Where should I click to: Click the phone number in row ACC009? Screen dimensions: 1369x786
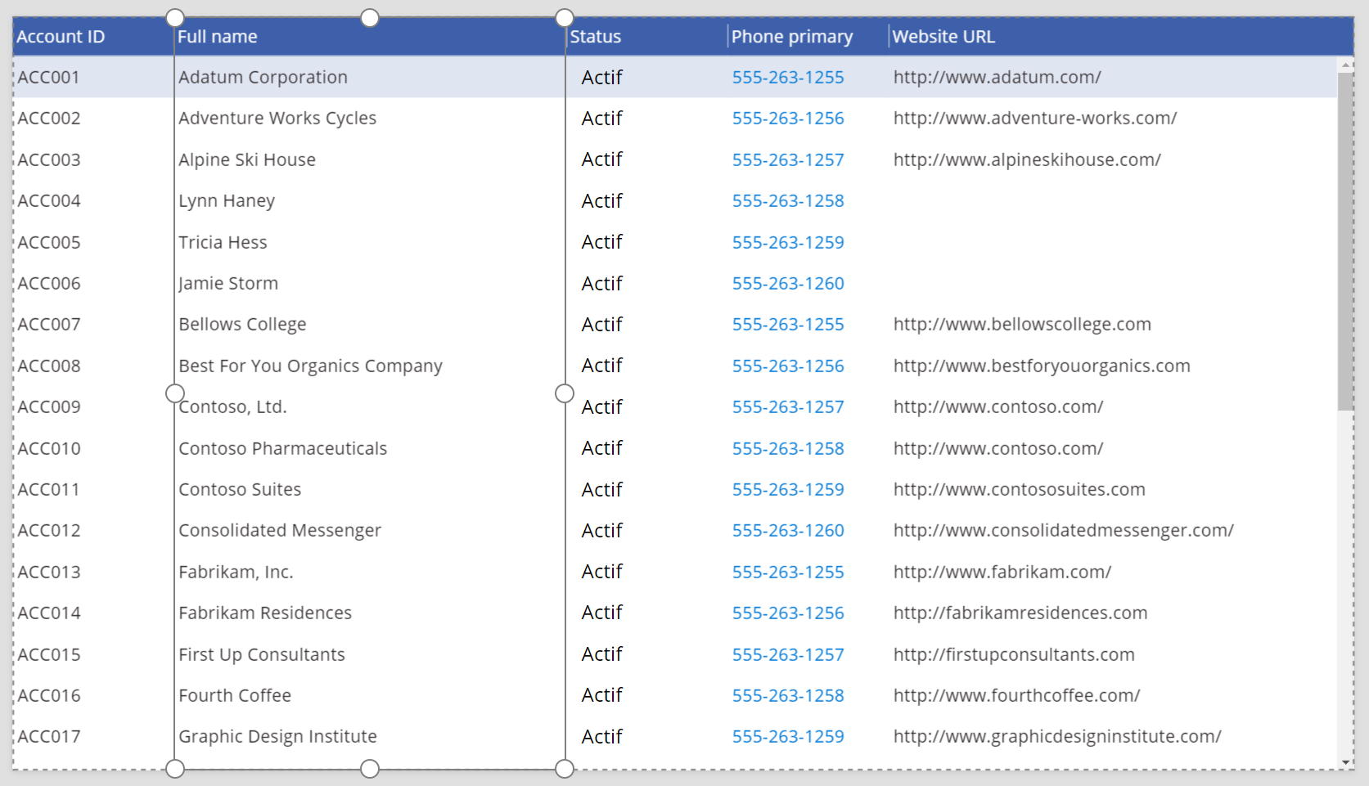[x=788, y=407]
